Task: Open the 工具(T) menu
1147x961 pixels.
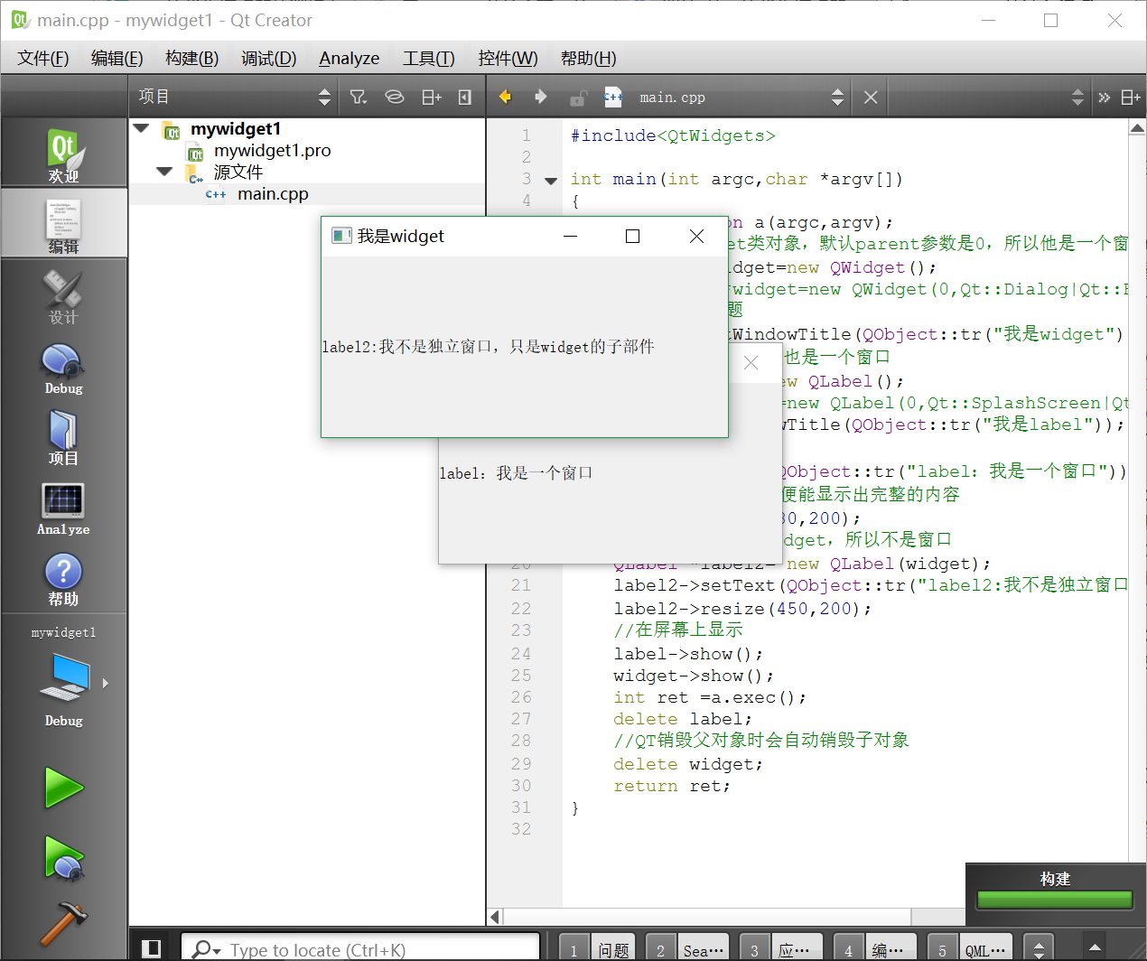Action: click(x=429, y=58)
